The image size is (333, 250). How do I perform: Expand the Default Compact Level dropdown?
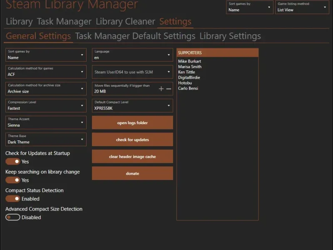132,105
